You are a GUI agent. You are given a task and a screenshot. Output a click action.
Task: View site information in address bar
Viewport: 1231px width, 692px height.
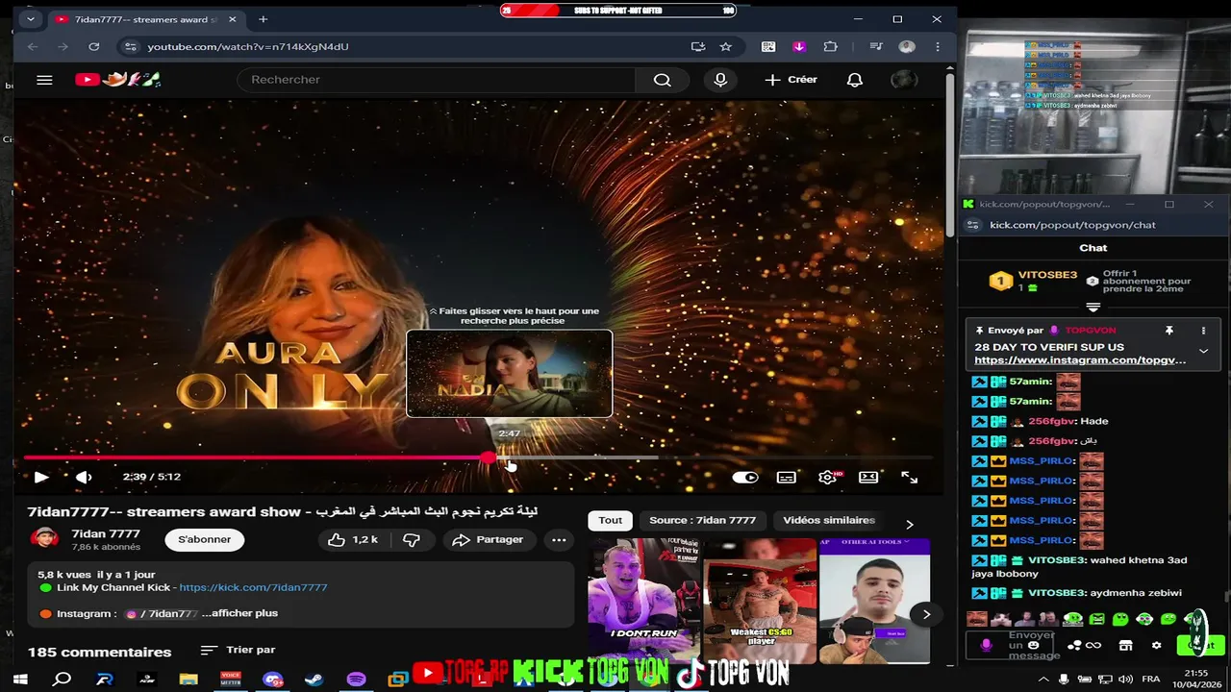pyautogui.click(x=131, y=46)
